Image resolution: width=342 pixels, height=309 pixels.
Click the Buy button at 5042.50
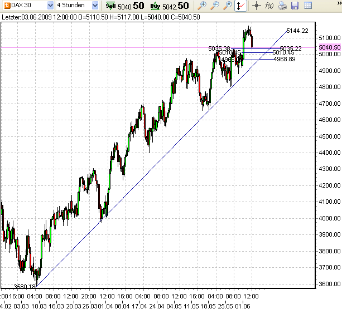[170, 6]
